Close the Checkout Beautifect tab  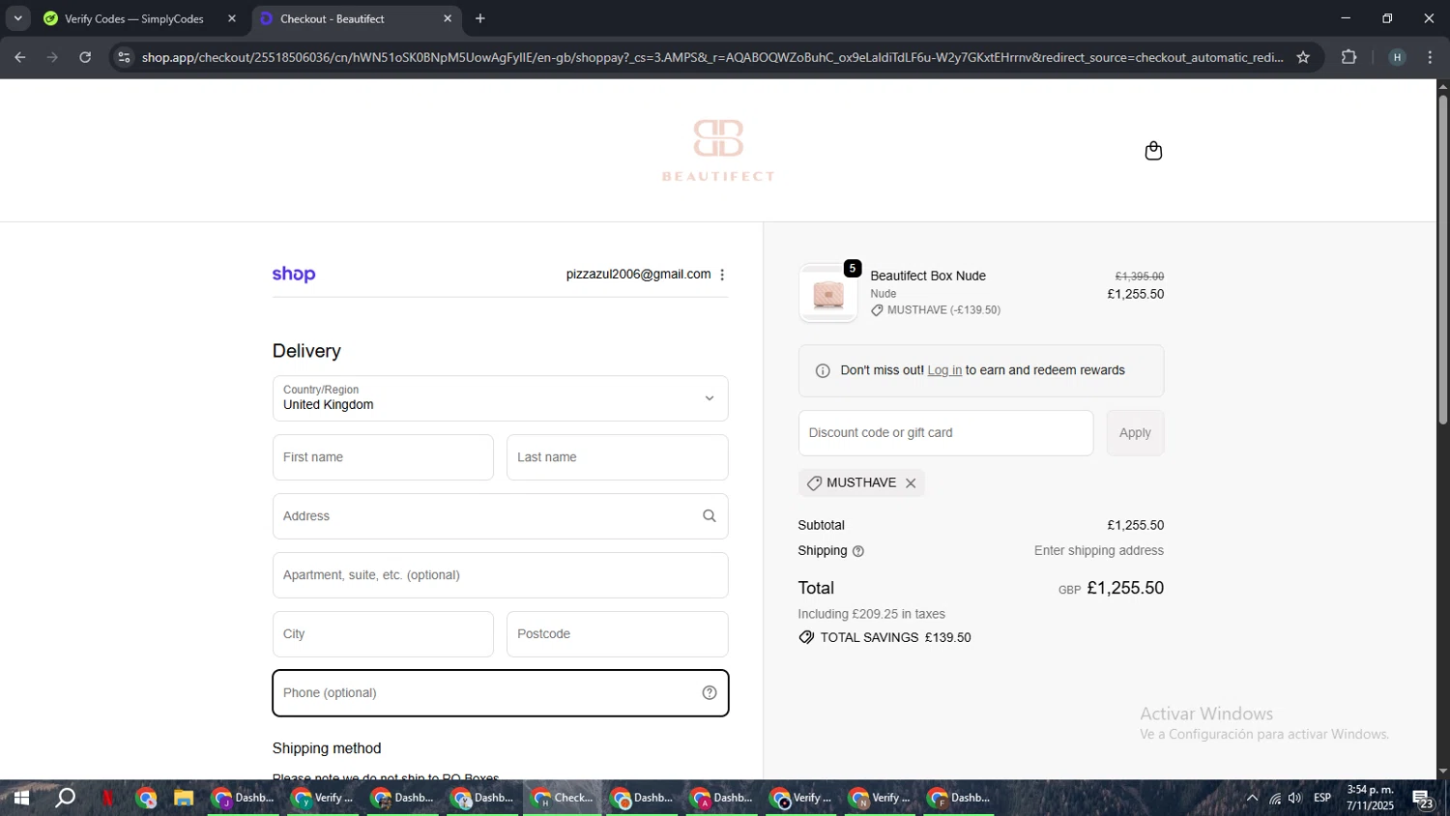(x=448, y=18)
